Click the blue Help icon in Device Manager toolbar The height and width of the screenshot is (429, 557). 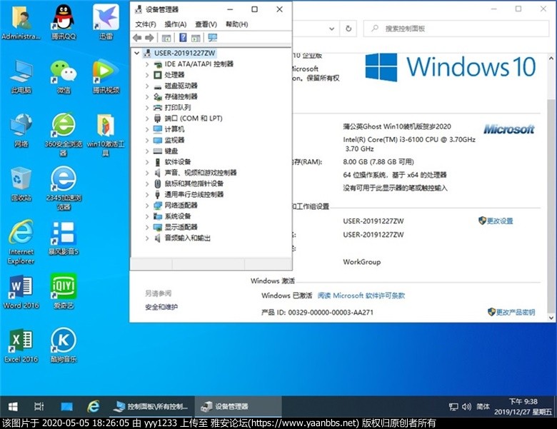183,38
